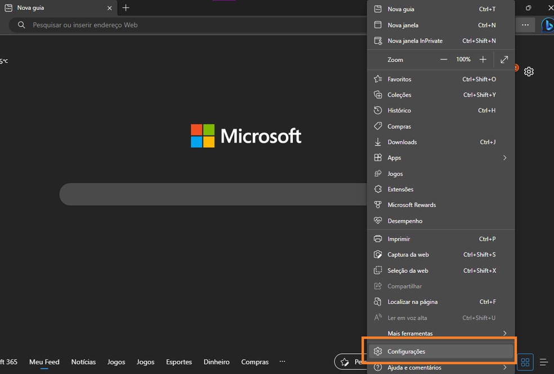This screenshot has height=374, width=554.
Task: Switch to the Dinheiro feed tab
Action: (x=217, y=362)
